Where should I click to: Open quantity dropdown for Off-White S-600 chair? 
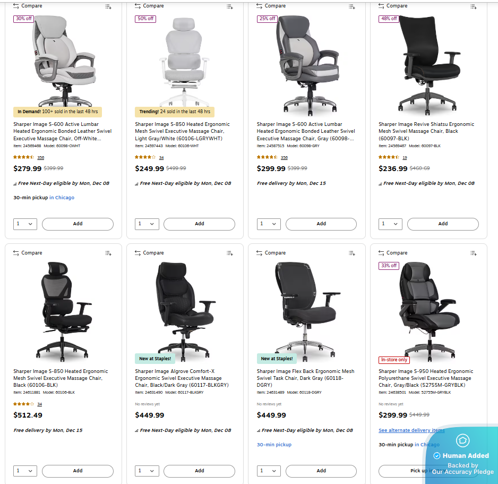coord(25,224)
